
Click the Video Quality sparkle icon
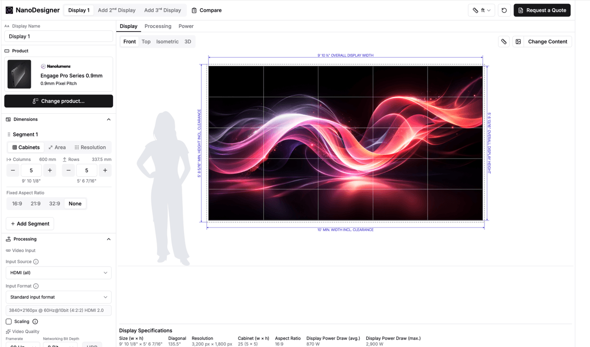click(8, 332)
